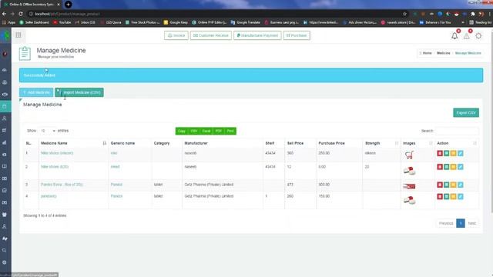Open the Invoice shortcut in top bar
The height and width of the screenshot is (277, 493).
(176, 35)
